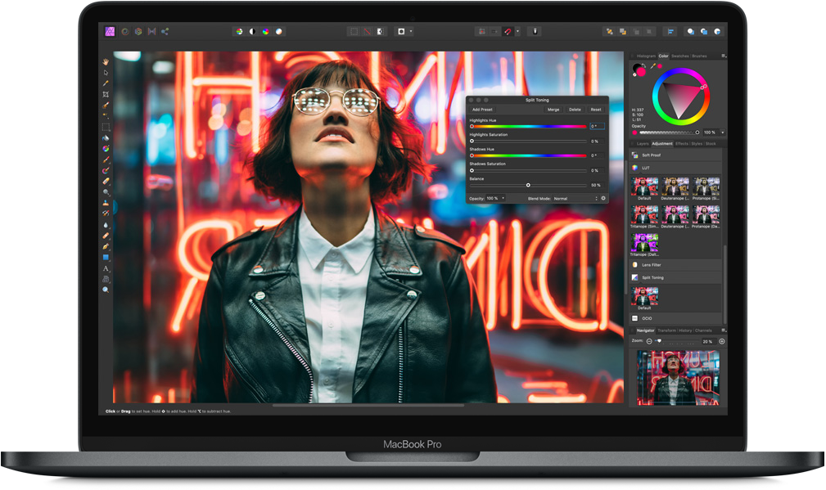Select the Crop tool in the tools panel
Viewport: 826px width, 490px height.
(x=106, y=94)
